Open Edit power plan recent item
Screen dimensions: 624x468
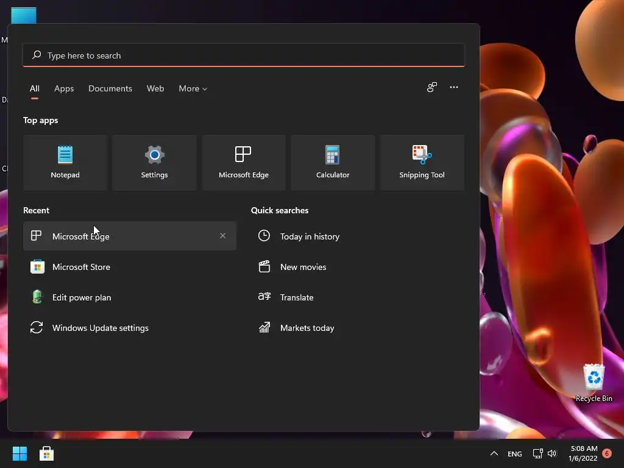[130, 297]
